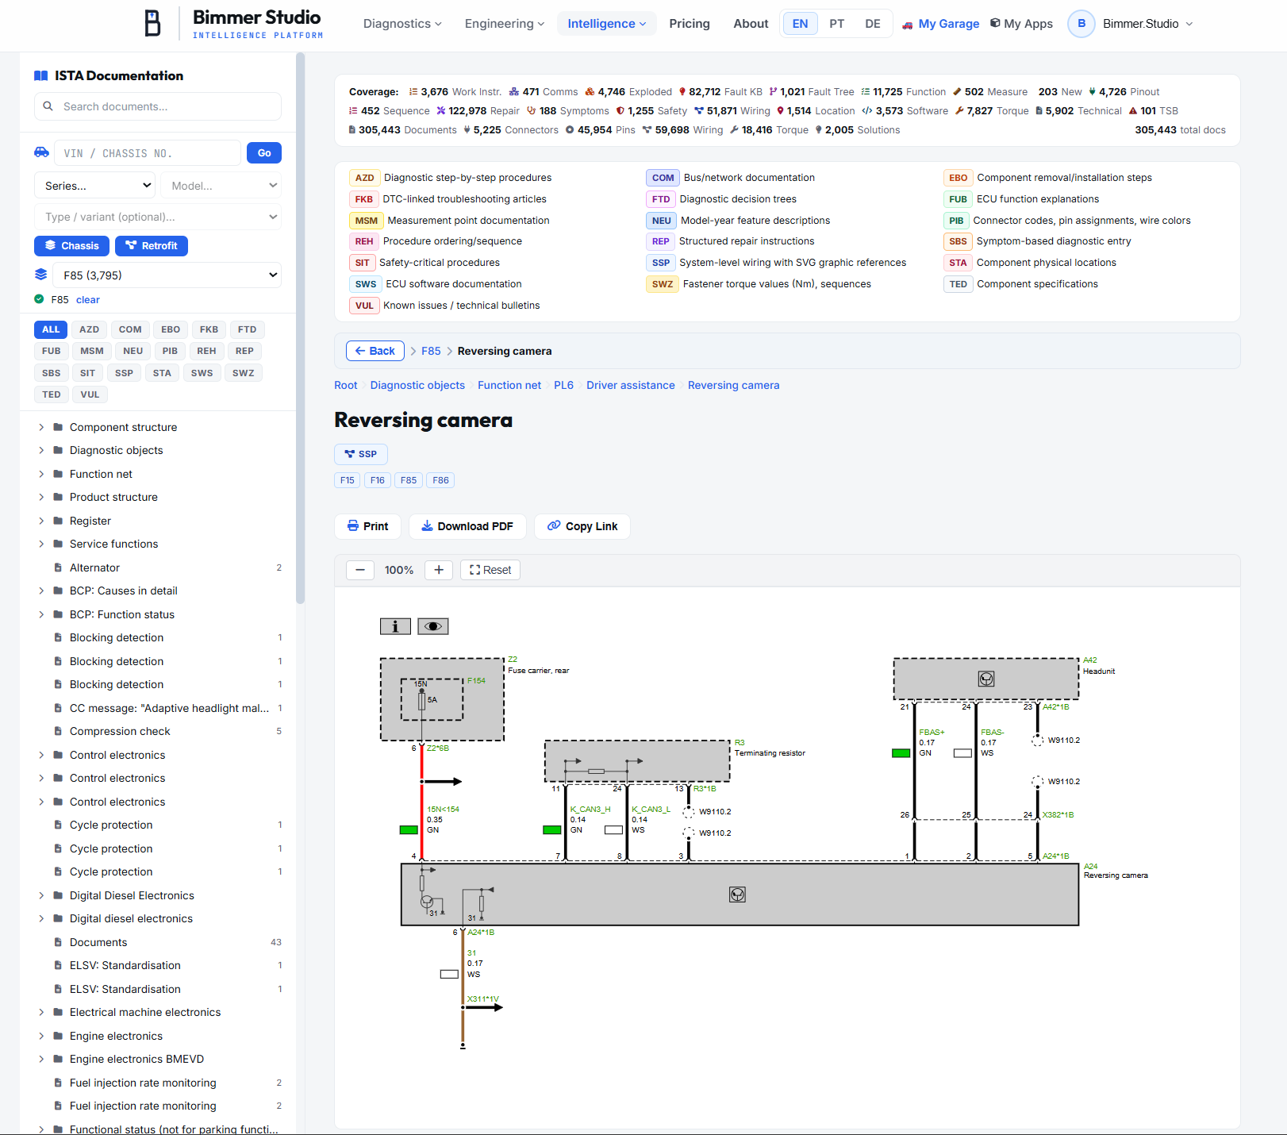Open the Documents entry with 43 items

[x=98, y=942]
